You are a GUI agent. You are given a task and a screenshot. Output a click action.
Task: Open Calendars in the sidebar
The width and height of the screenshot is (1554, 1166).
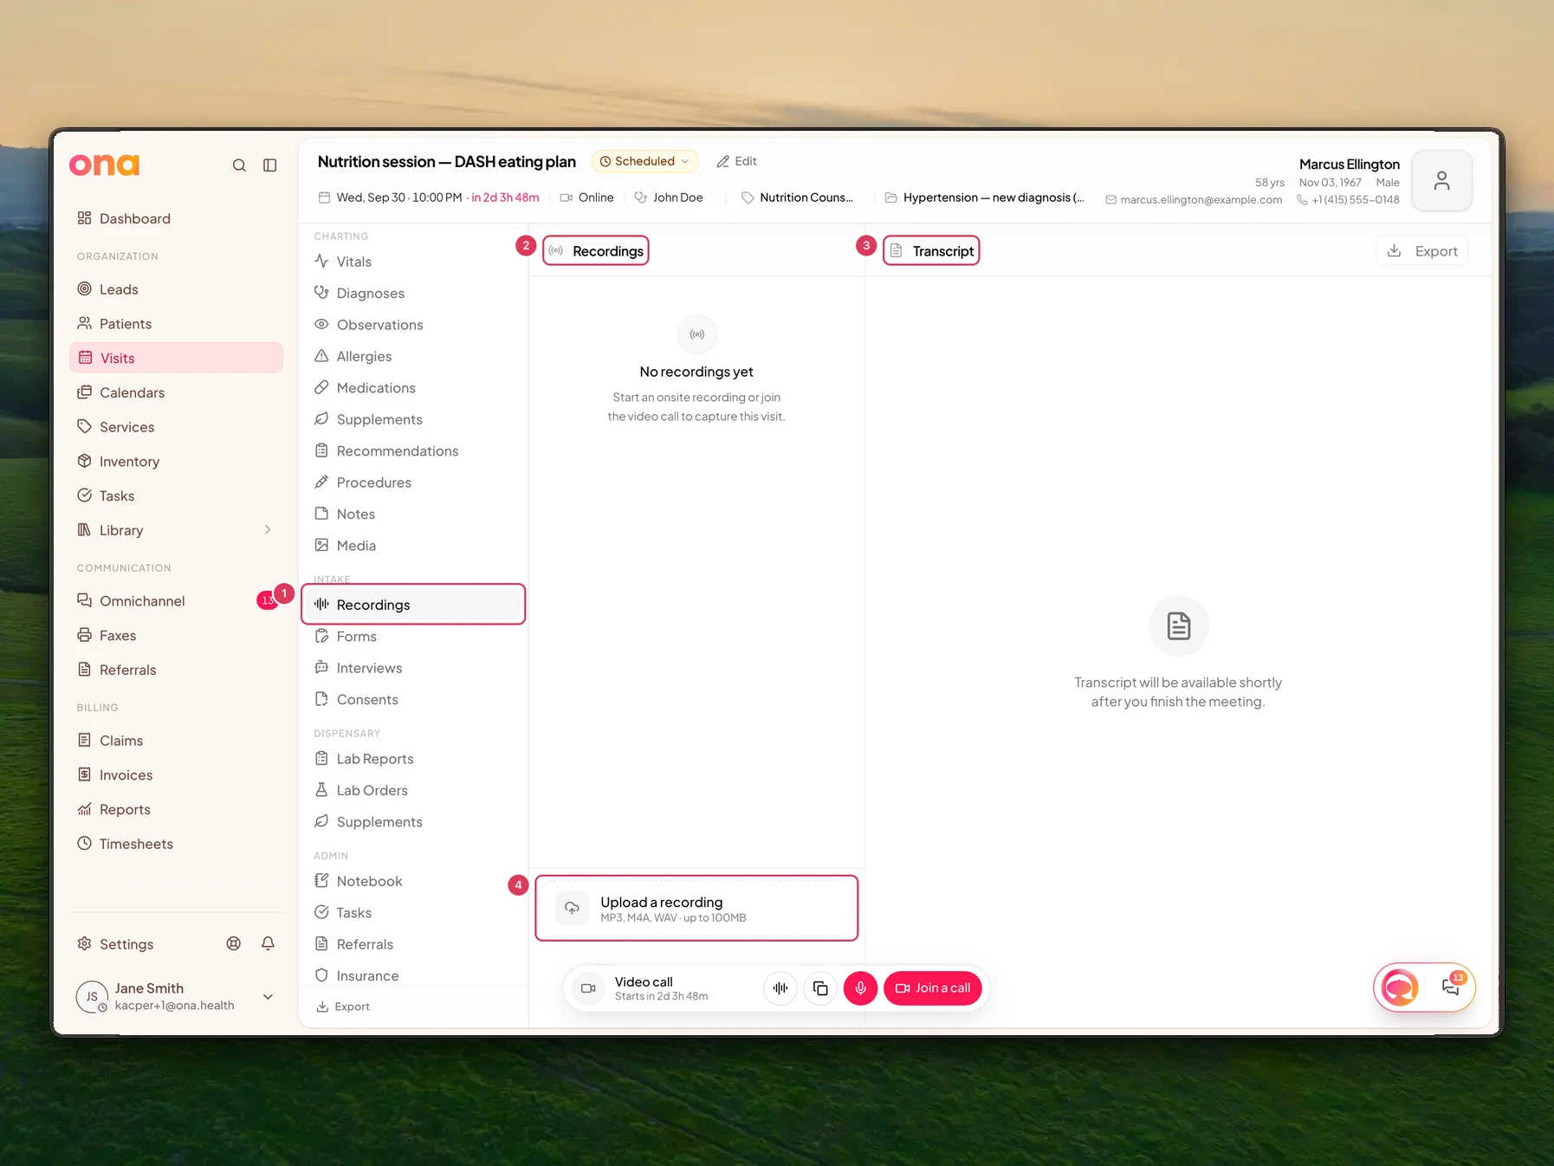point(176,392)
